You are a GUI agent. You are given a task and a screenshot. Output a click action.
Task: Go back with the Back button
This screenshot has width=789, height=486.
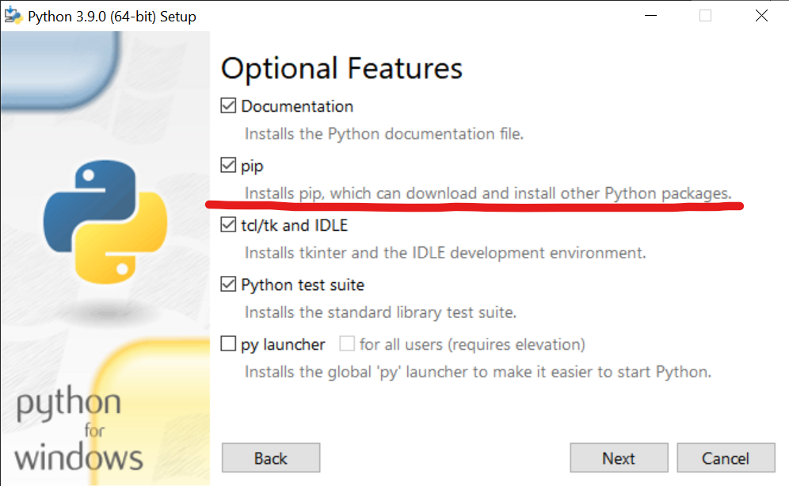271,457
